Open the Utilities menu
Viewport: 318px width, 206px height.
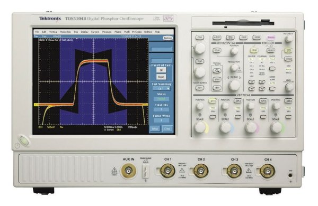point(148,32)
